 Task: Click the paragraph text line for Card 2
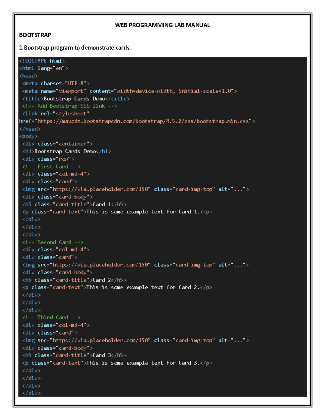click(x=117, y=287)
